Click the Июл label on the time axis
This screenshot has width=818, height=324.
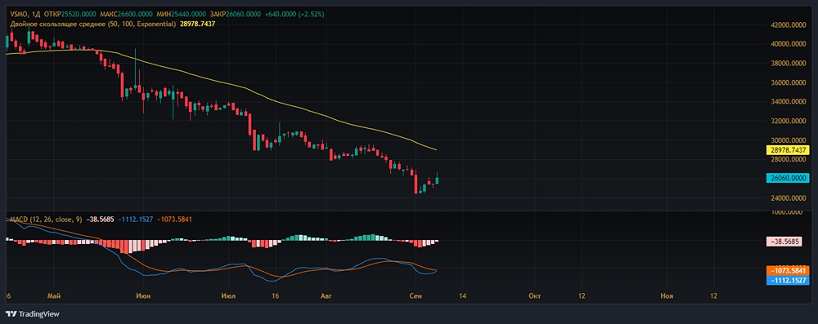228,296
